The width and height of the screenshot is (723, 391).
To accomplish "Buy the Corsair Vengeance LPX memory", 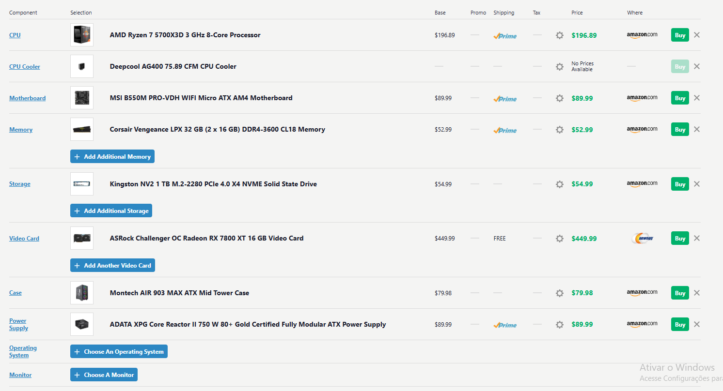I will [680, 129].
